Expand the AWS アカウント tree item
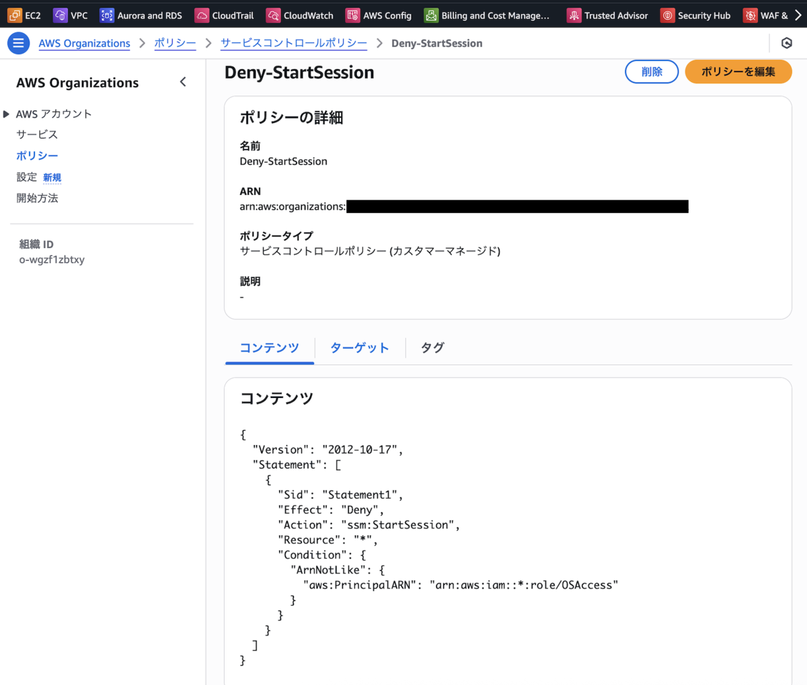This screenshot has height=685, width=807. [7, 114]
